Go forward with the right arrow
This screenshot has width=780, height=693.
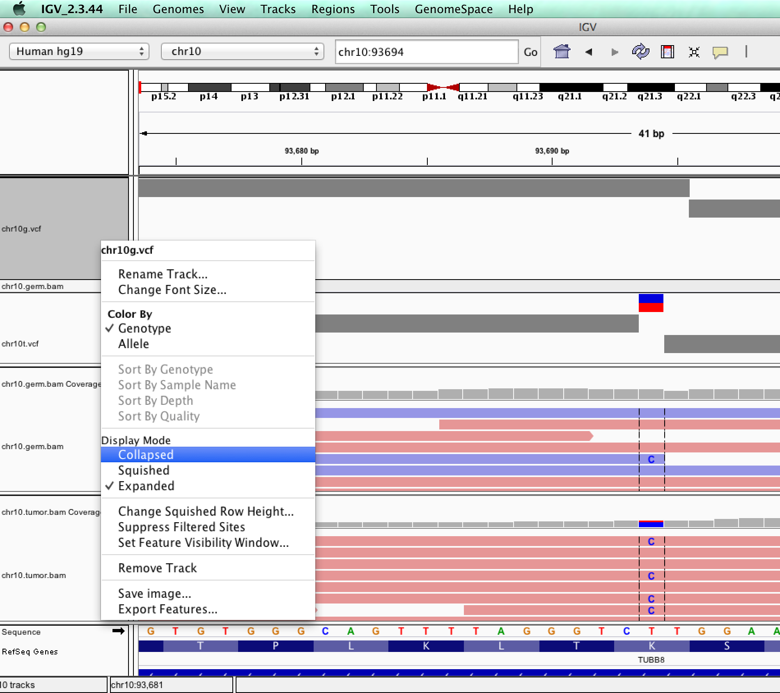click(x=615, y=52)
